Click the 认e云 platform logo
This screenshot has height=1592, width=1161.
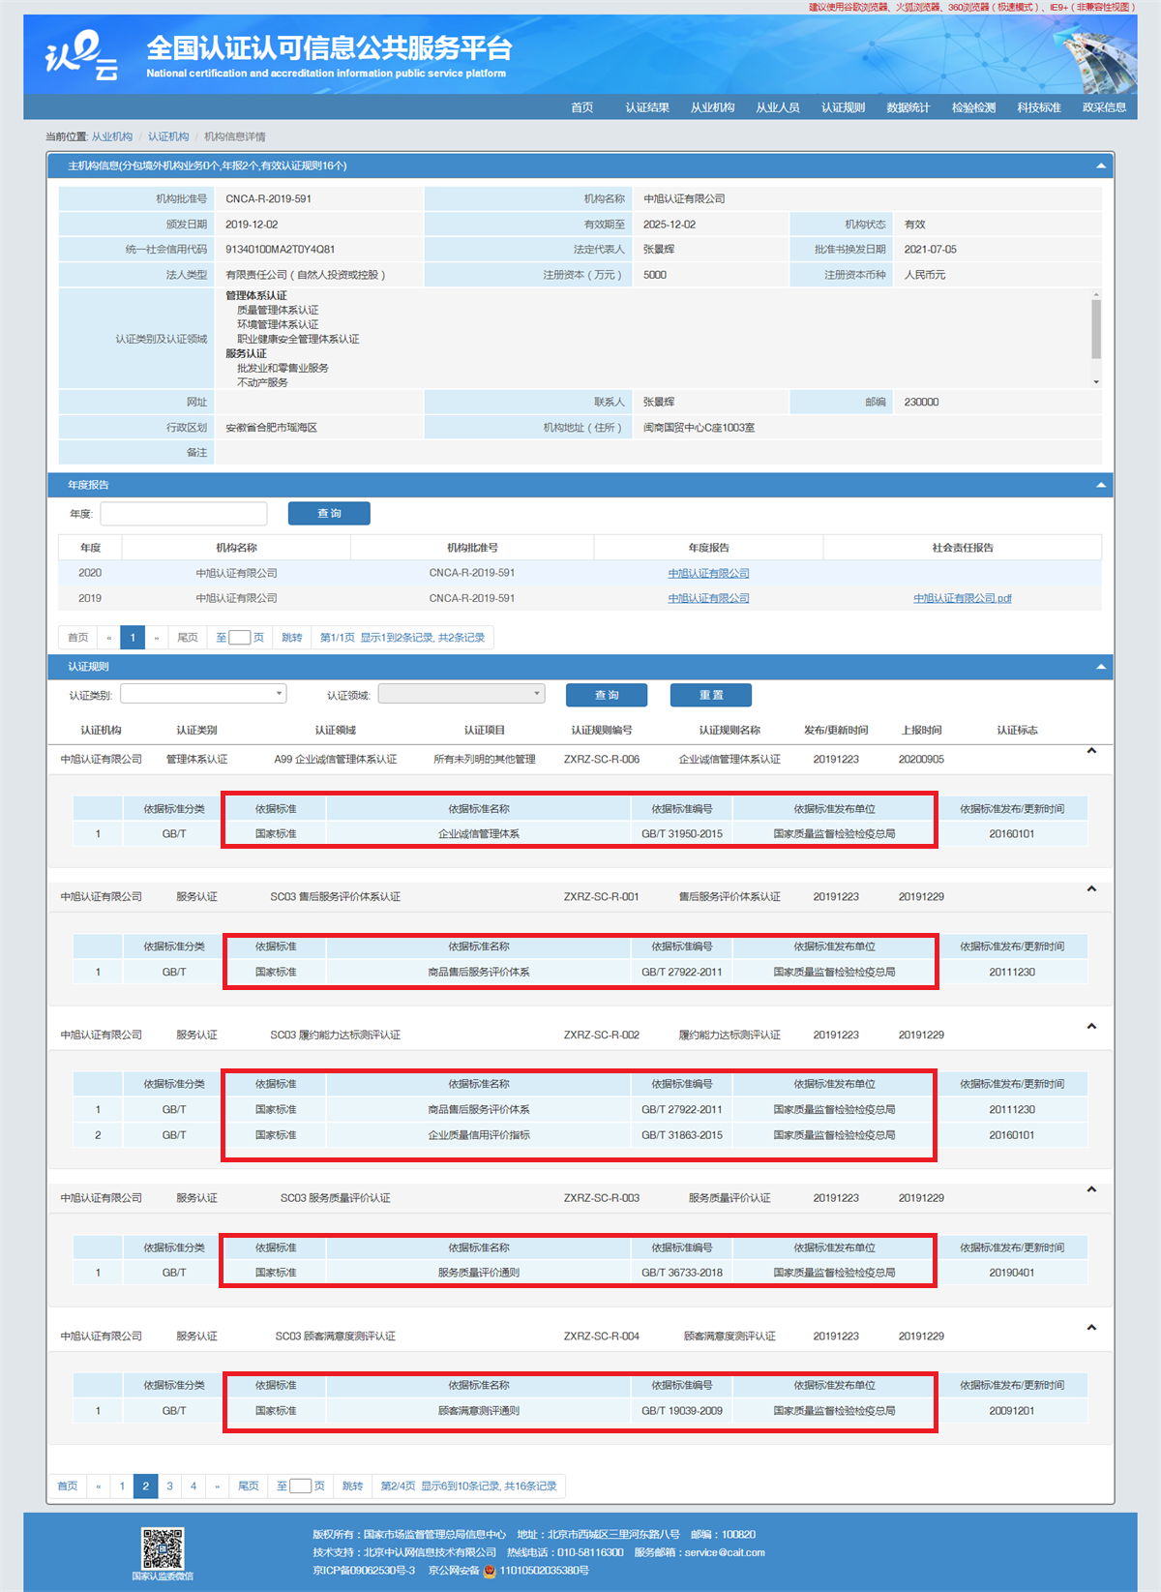pyautogui.click(x=81, y=56)
